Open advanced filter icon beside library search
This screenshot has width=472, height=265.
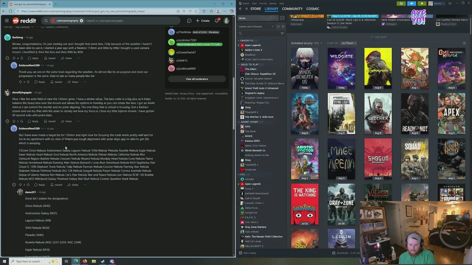pyautogui.click(x=282, y=33)
